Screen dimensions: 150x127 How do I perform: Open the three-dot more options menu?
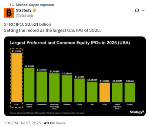coord(144,10)
